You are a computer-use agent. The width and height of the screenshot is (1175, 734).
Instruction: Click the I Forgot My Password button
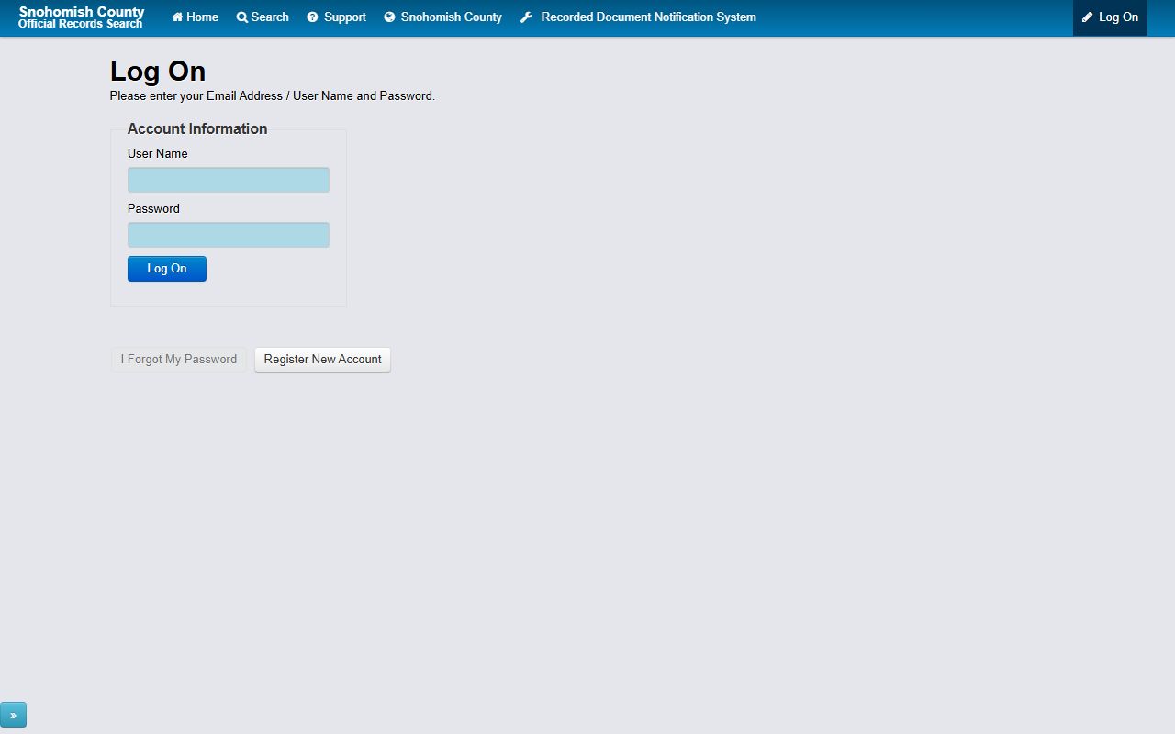[179, 360]
